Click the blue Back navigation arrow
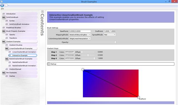178x105 pixels. (x=2, y=5)
